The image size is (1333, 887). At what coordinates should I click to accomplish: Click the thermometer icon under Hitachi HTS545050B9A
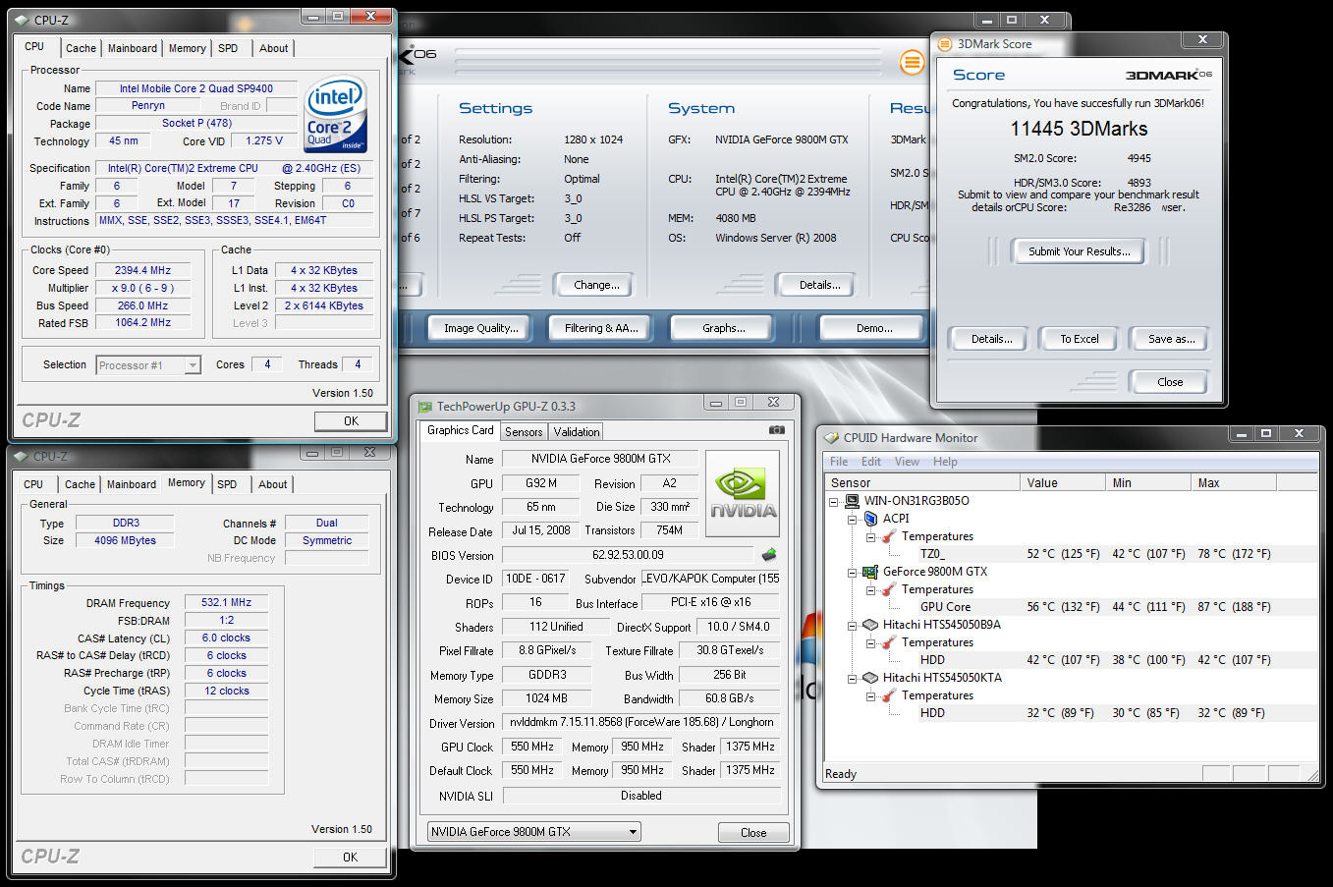[x=888, y=642]
